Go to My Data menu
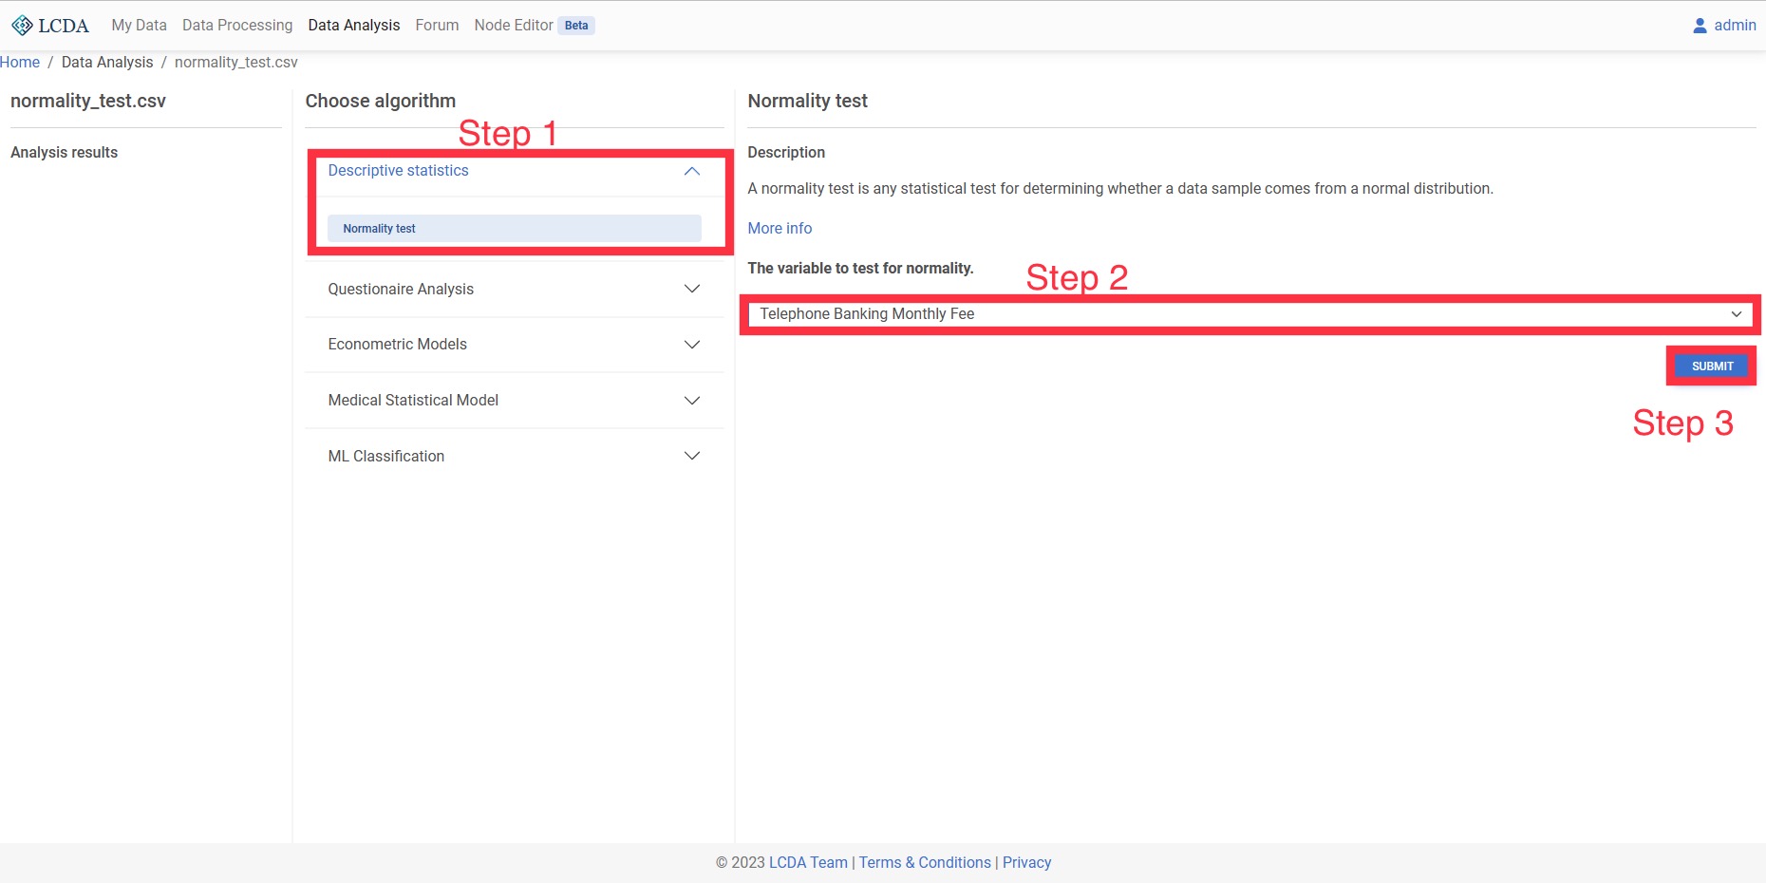 tap(139, 26)
